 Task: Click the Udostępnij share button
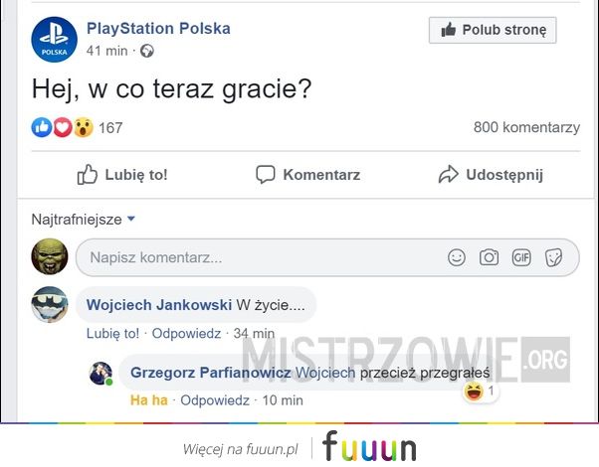[x=491, y=175]
